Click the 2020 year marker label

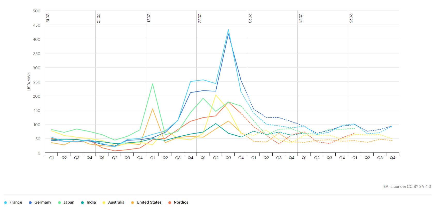(98, 18)
